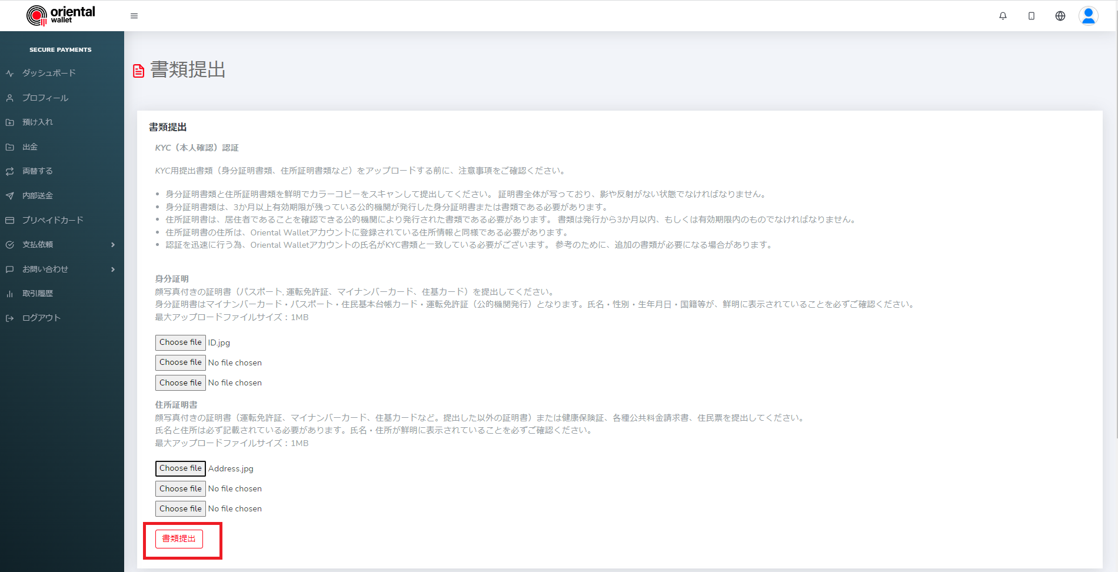Go to プロフィール page
The image size is (1118, 572).
pos(45,98)
